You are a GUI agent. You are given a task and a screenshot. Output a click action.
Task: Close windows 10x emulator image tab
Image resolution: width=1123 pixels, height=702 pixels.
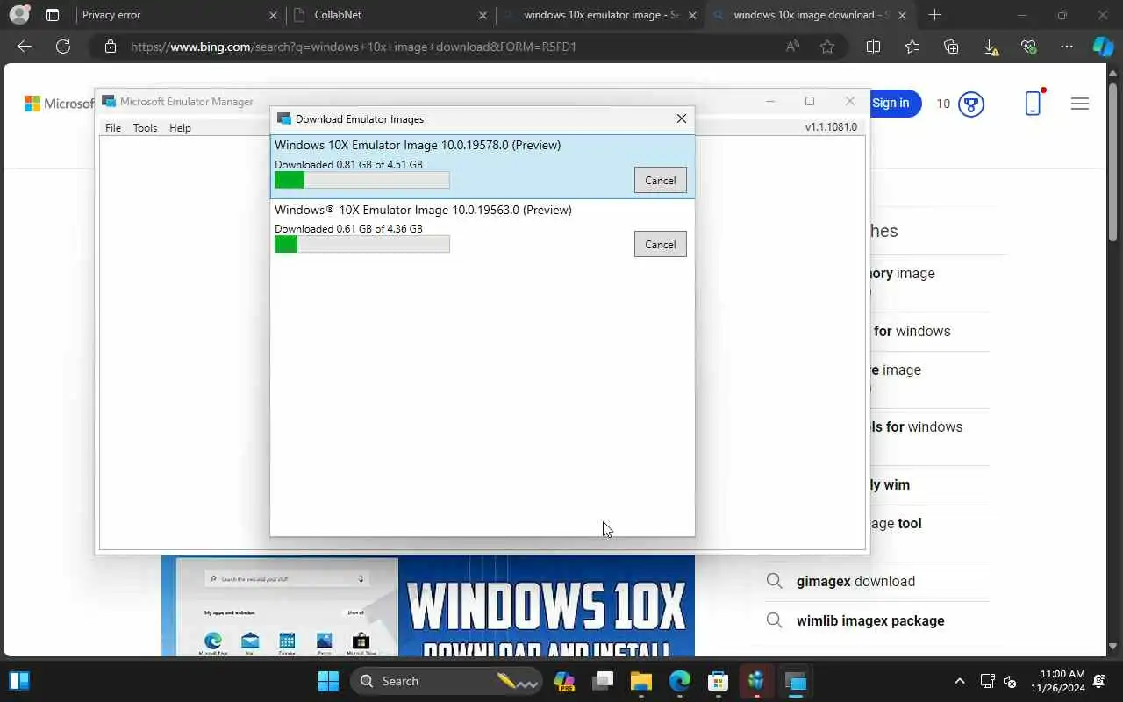pos(692,15)
